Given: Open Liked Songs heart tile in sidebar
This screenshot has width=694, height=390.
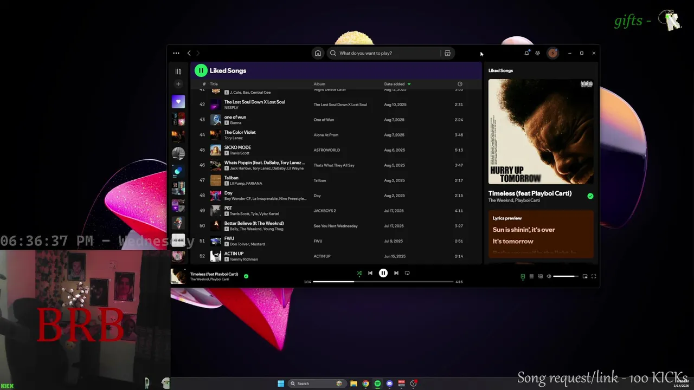Looking at the screenshot, I should coord(178,101).
